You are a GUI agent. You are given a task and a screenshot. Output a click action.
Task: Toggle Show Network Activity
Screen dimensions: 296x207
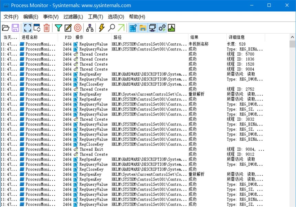pyautogui.click(x=152, y=28)
